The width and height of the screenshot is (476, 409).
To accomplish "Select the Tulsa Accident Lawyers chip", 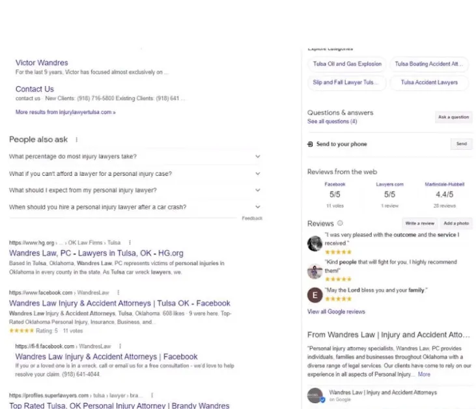I will (429, 83).
